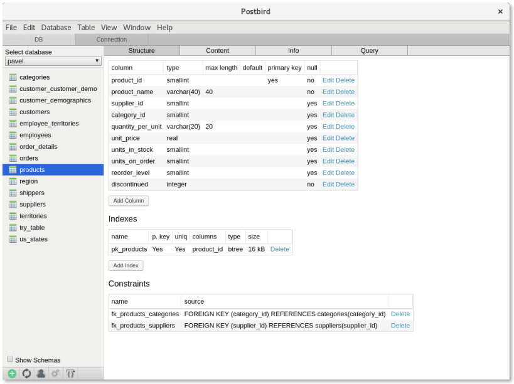The height and width of the screenshot is (384, 514).
Task: Click table icon beside orders
Action: coord(13,158)
